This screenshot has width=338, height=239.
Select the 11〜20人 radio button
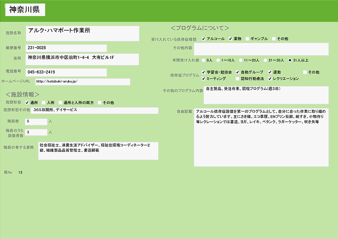pos(241,60)
